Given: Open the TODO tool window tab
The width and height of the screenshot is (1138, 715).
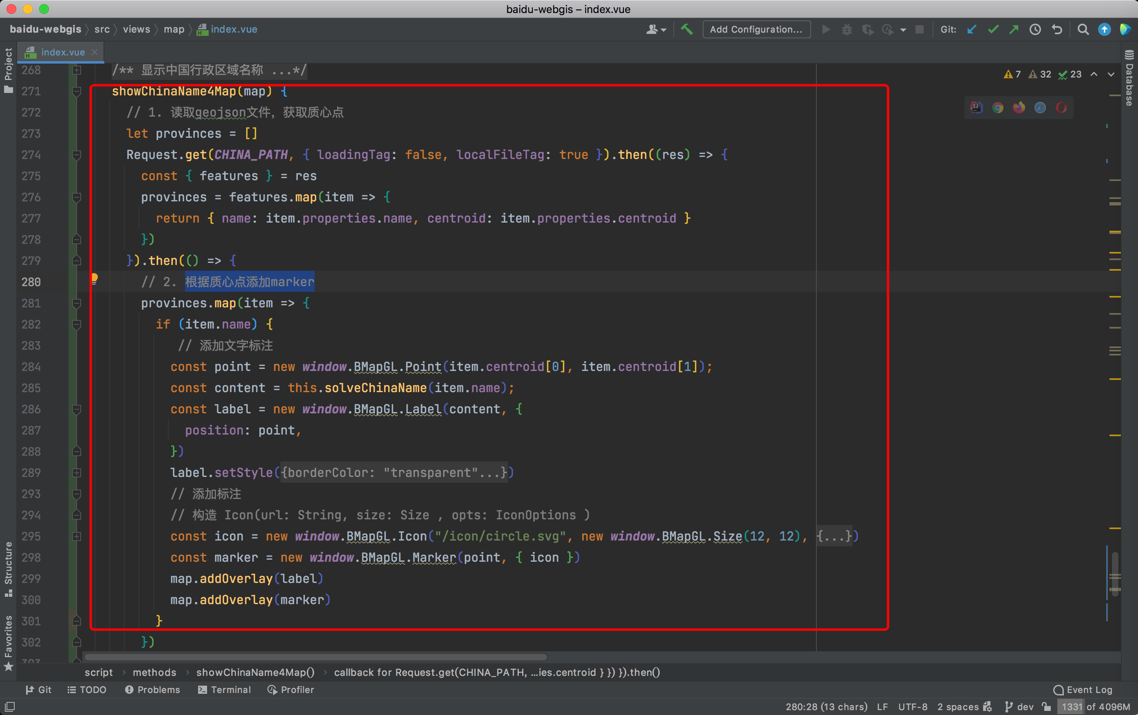Looking at the screenshot, I should (87, 689).
